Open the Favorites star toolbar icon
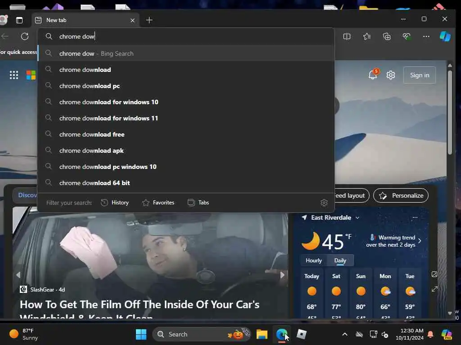This screenshot has width=461, height=345. (x=366, y=36)
